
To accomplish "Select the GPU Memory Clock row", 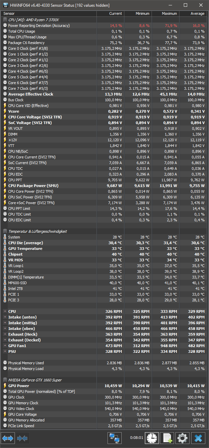I will (104, 403).
